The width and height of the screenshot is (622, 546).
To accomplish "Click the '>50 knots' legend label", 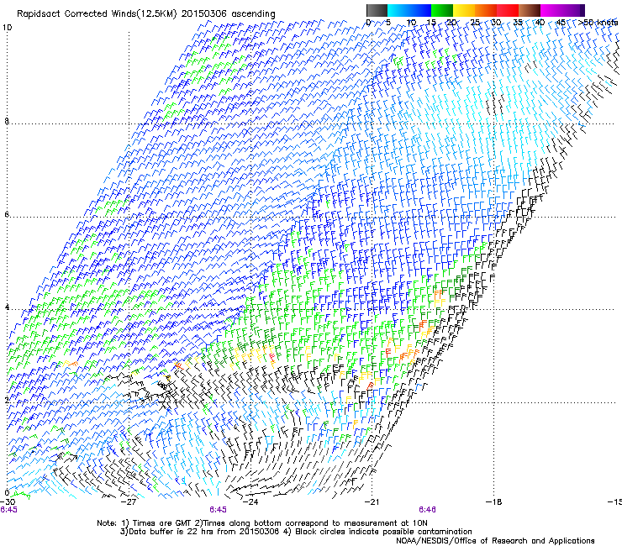I will 598,23.
